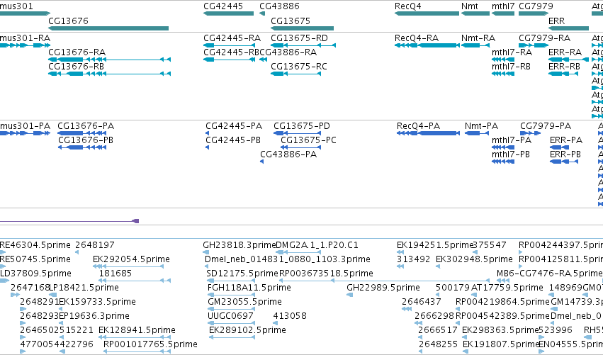
Task: Select EST LD37809.5prime
Action: [35, 274]
